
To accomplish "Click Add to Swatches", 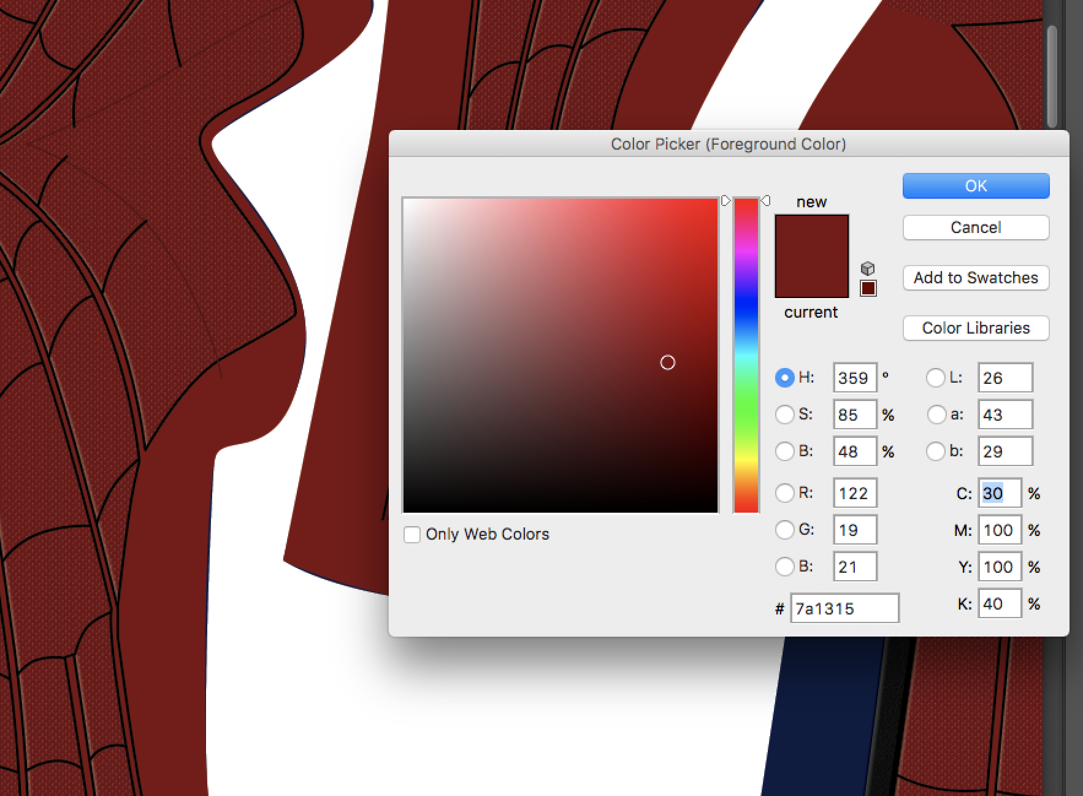I will pos(976,278).
